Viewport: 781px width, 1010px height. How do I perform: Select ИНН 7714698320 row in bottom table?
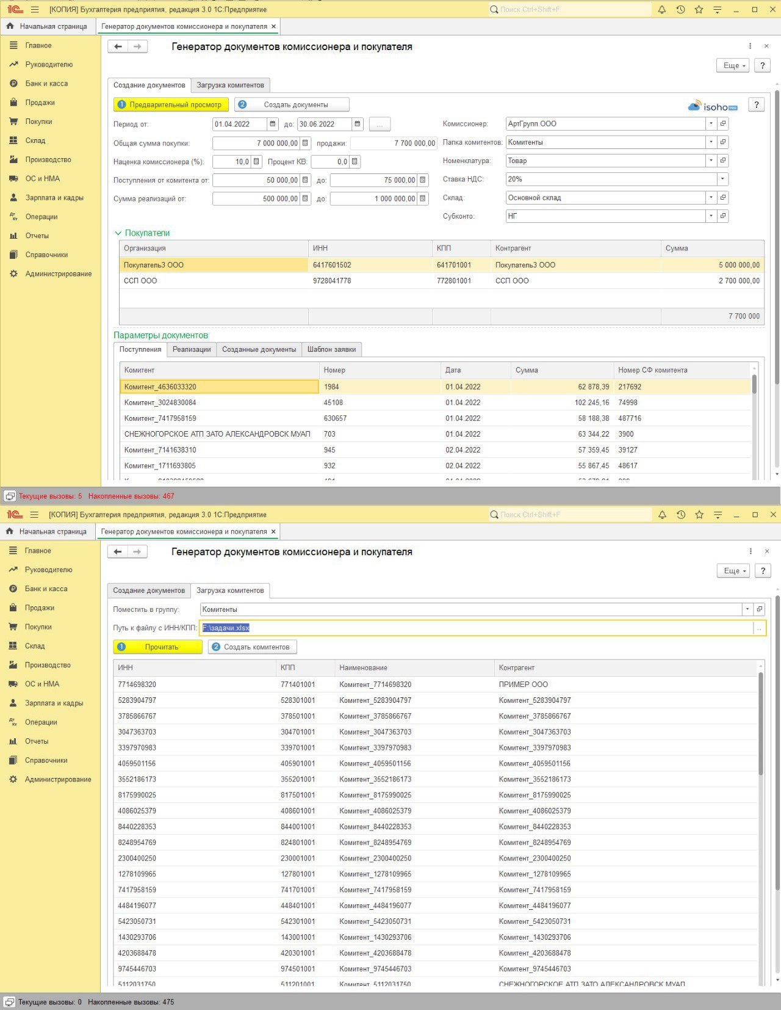pyautogui.click(x=435, y=685)
